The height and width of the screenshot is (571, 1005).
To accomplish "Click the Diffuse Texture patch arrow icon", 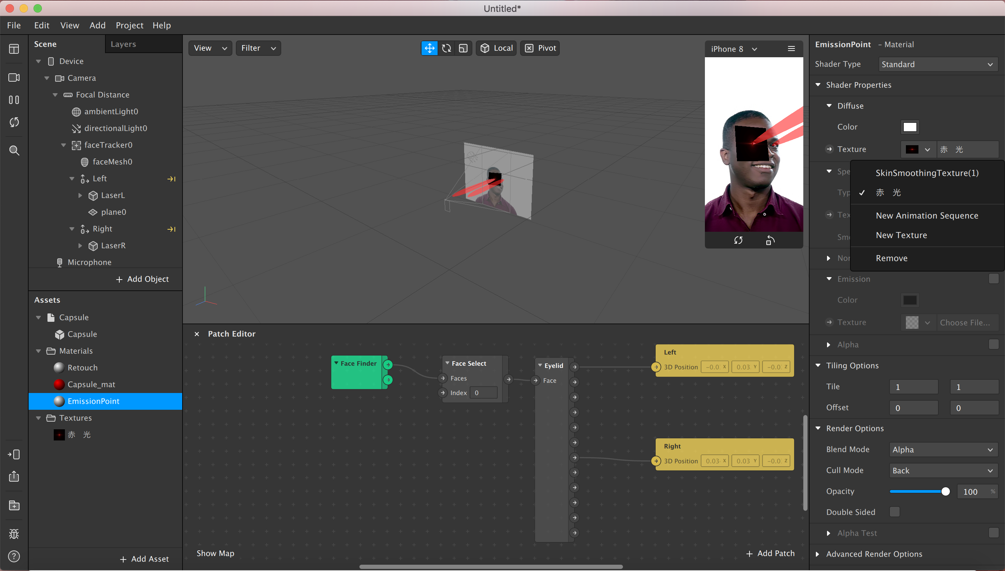I will (x=829, y=149).
